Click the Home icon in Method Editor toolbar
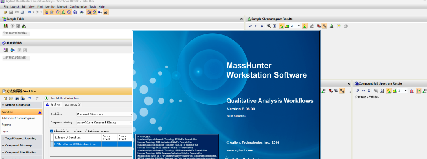Image resolution: width=427 pixels, height=159 pixels. tap(5, 98)
